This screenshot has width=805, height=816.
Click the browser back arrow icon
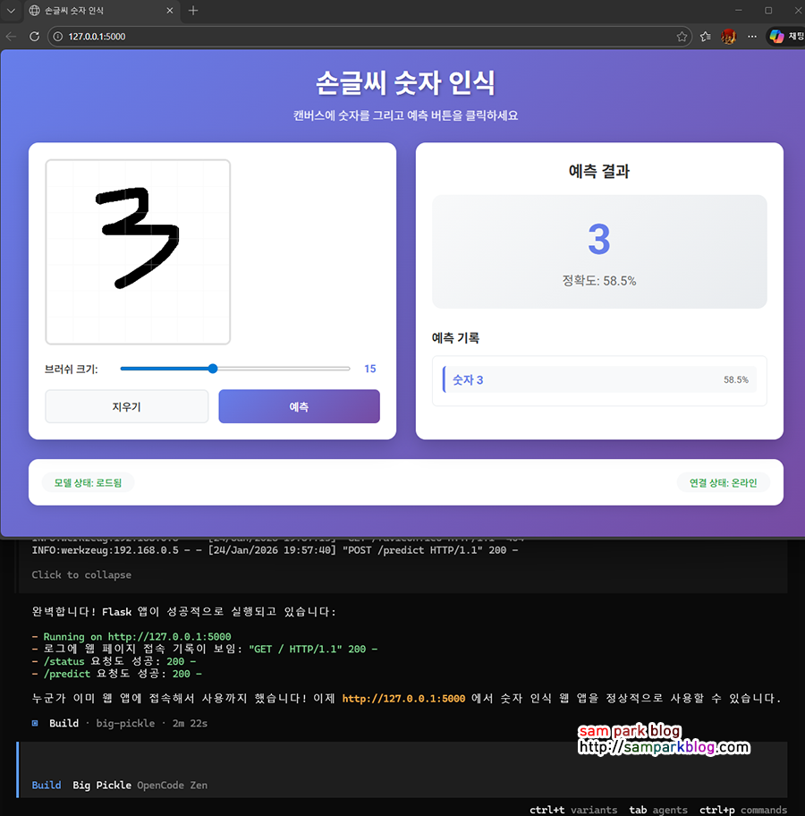(11, 37)
